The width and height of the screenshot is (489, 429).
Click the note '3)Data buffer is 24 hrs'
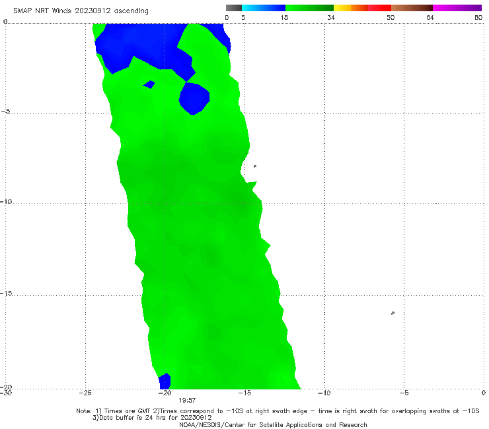(152, 418)
